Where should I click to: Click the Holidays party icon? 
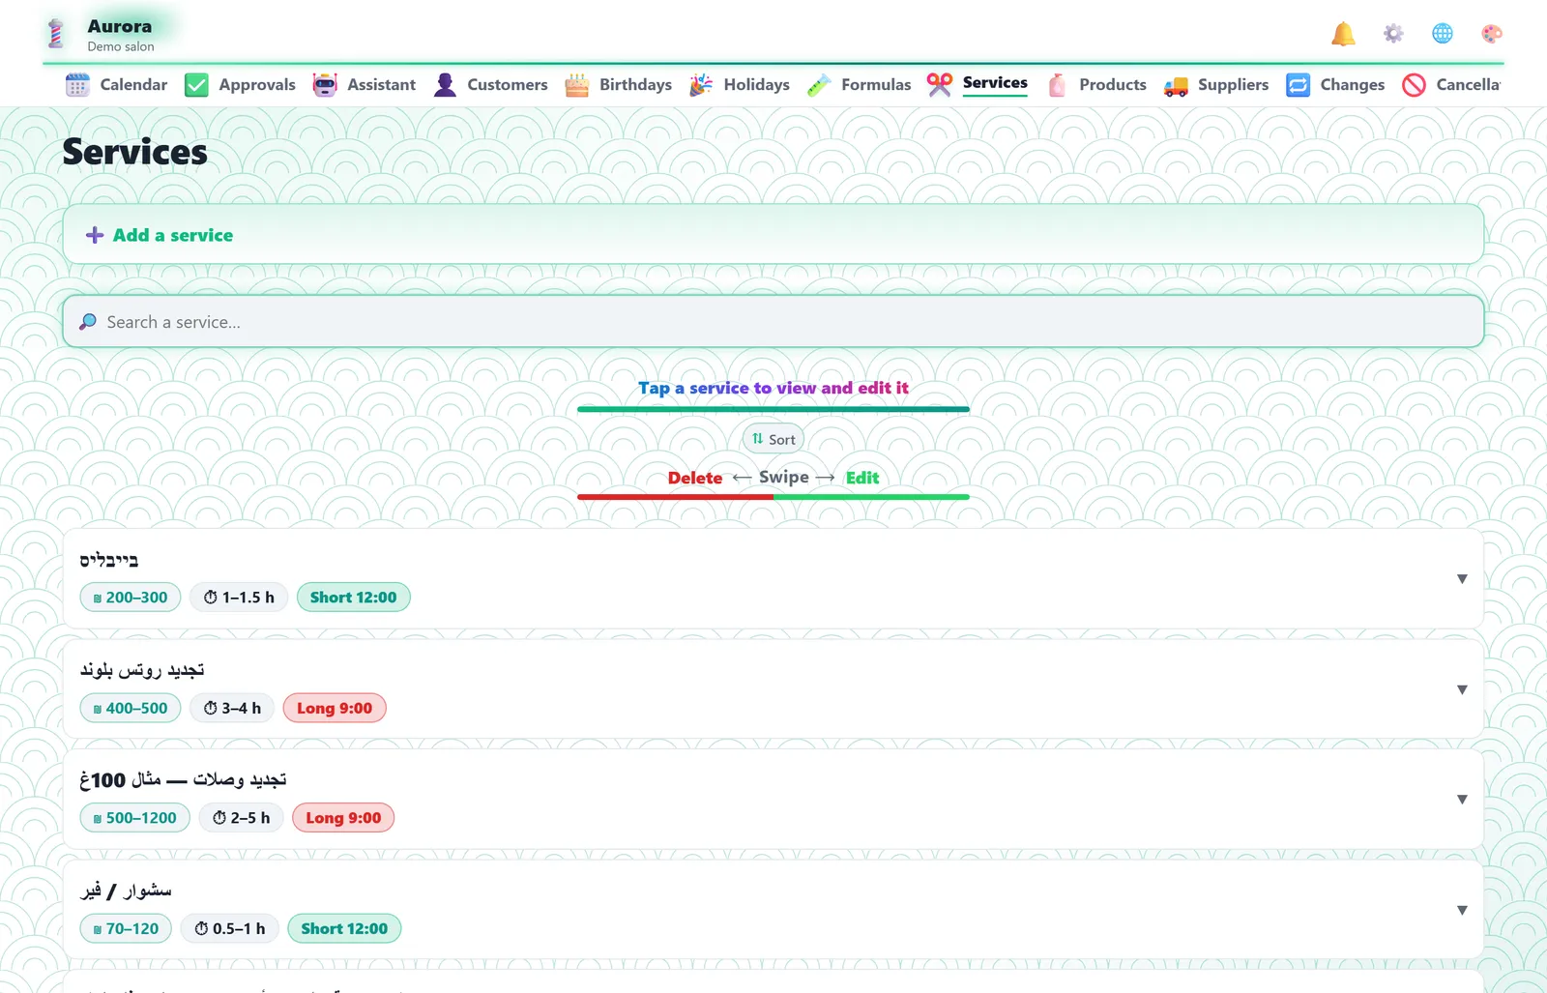pos(701,85)
